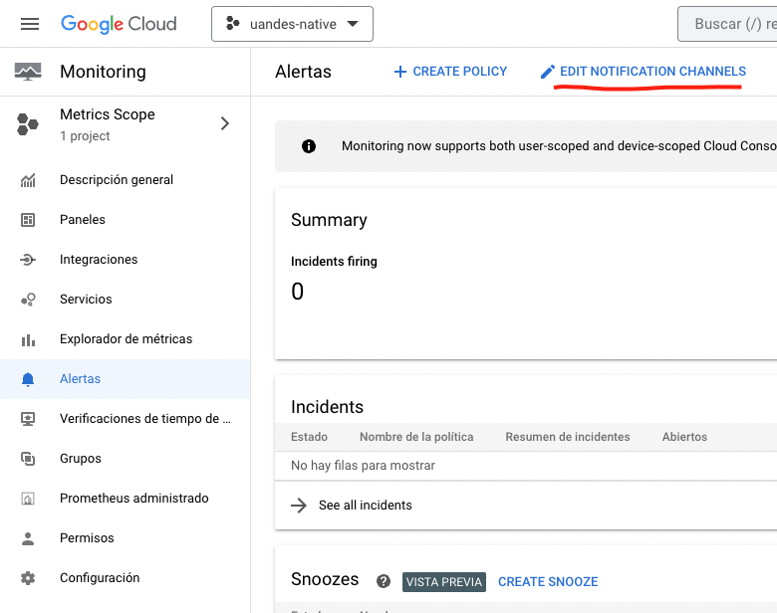Click the Configuración gear icon

pyautogui.click(x=28, y=578)
